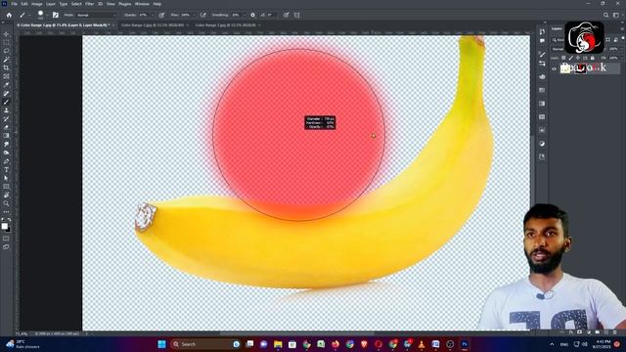626x352 pixels.
Task: Select the Hand tool
Action: click(7, 195)
